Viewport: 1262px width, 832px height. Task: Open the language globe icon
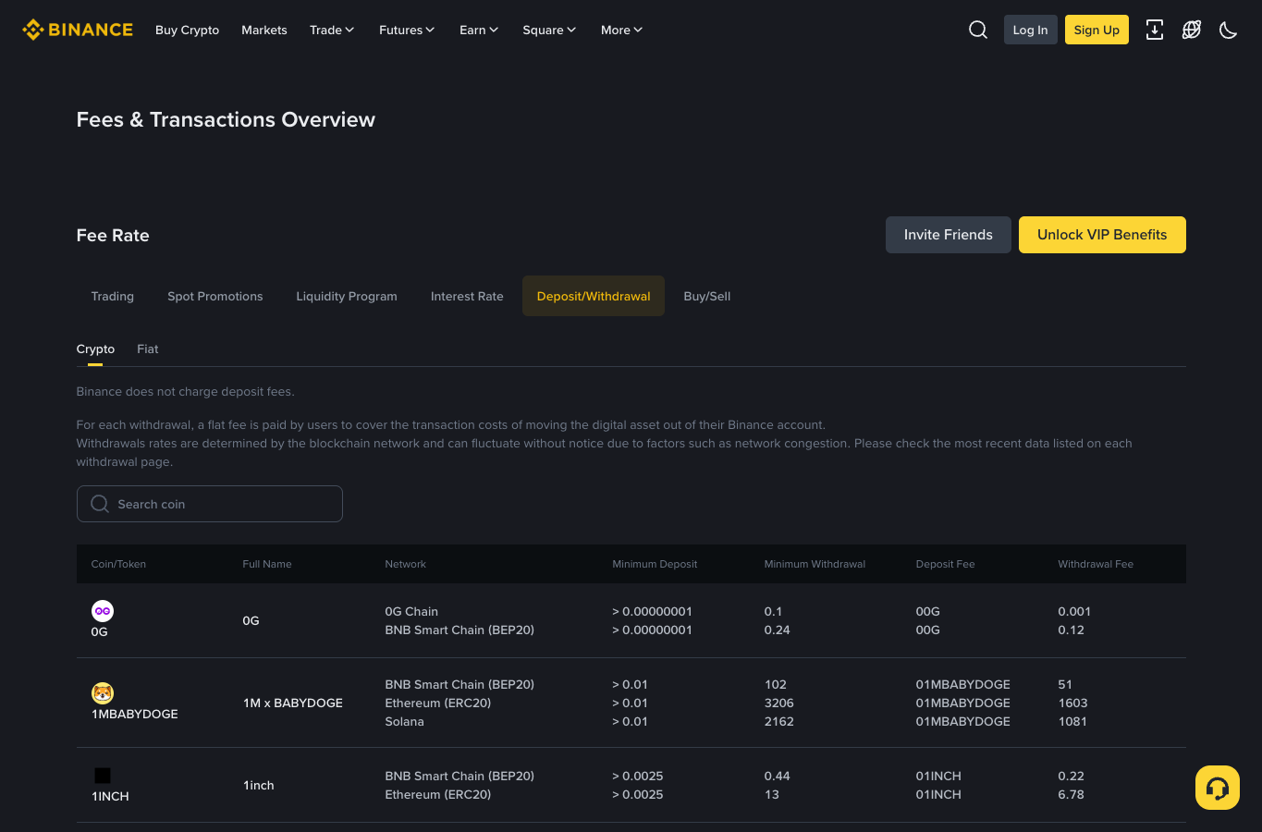pyautogui.click(x=1192, y=30)
